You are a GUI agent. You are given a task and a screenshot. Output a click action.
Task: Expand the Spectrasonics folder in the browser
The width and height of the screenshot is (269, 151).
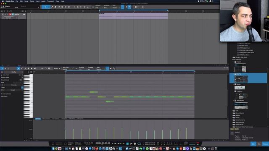(232, 122)
